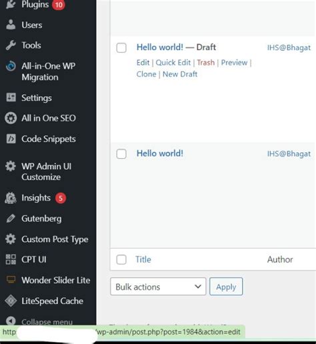
Task: Click the Quick Edit link
Action: pyautogui.click(x=173, y=63)
